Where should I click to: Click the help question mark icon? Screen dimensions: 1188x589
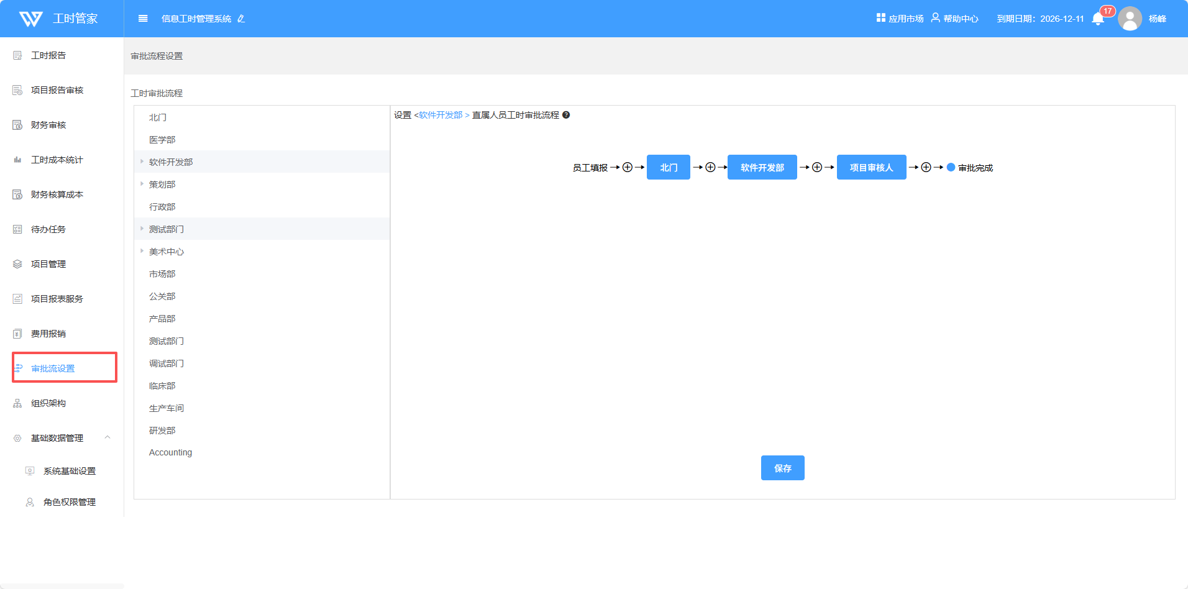566,115
